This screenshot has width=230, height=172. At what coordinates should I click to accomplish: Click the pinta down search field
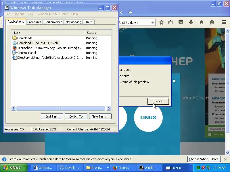pyautogui.click(x=136, y=23)
